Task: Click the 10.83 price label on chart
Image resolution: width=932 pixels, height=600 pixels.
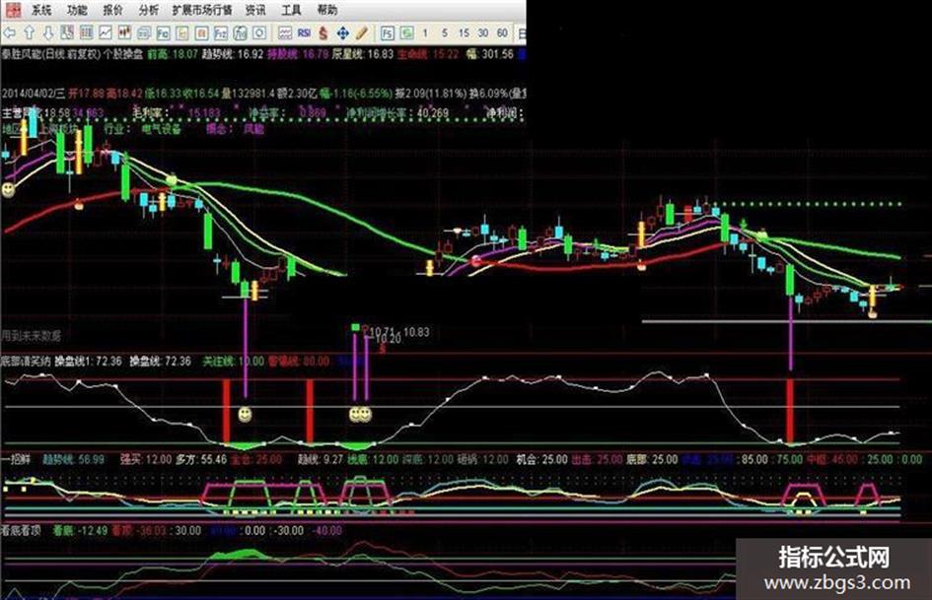Action: click(416, 332)
